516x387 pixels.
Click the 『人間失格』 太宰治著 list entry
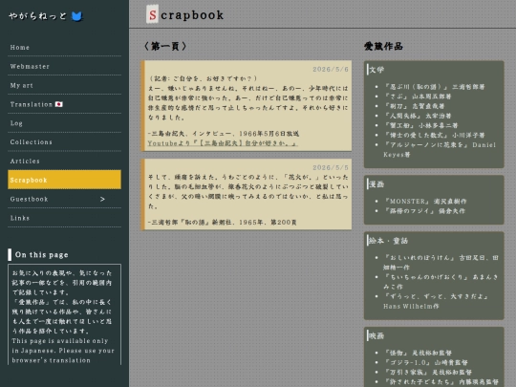click(x=418, y=116)
